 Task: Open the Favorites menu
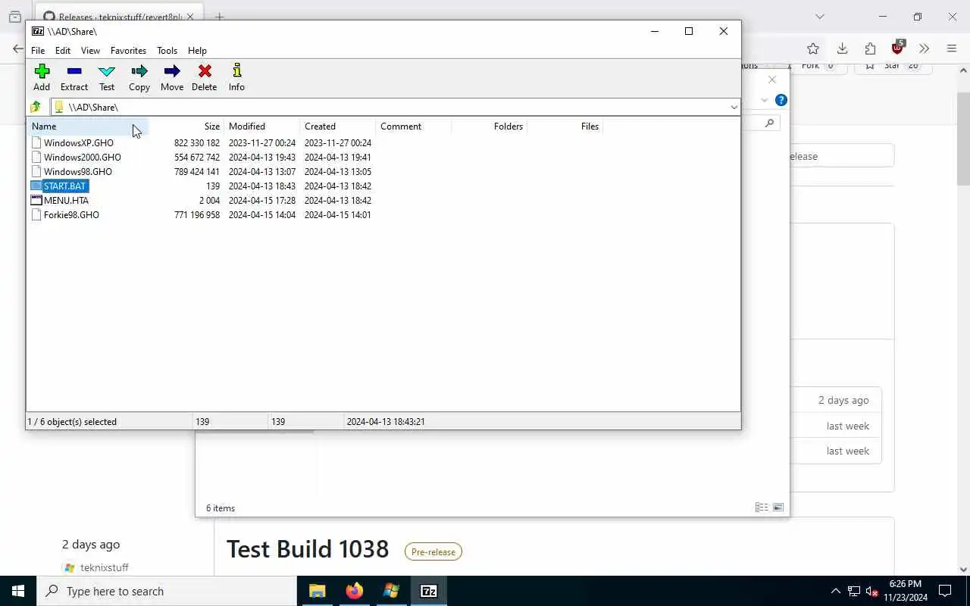[128, 51]
